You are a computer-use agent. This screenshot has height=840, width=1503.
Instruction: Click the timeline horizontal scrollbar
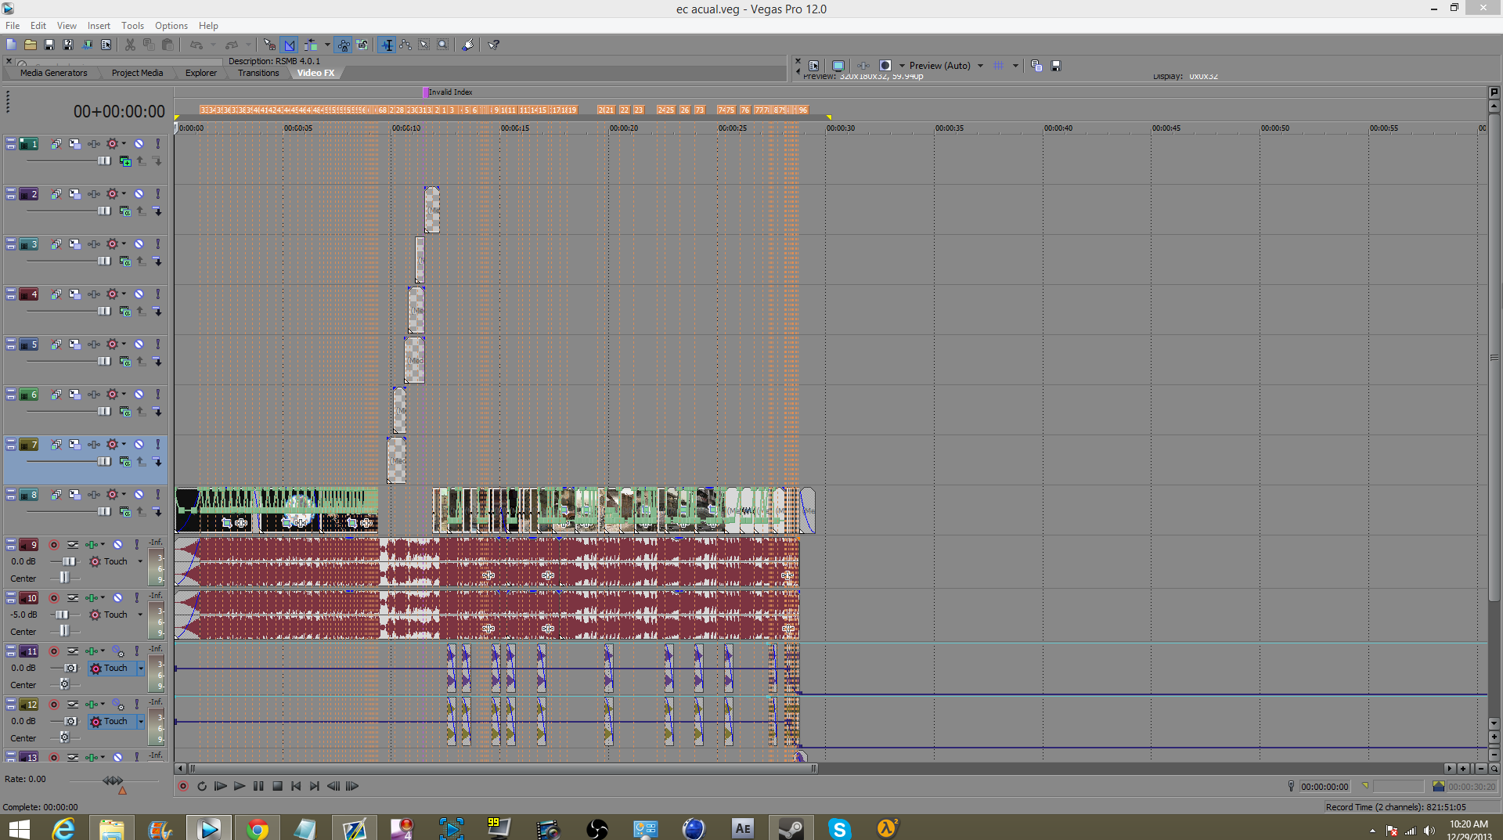point(502,769)
